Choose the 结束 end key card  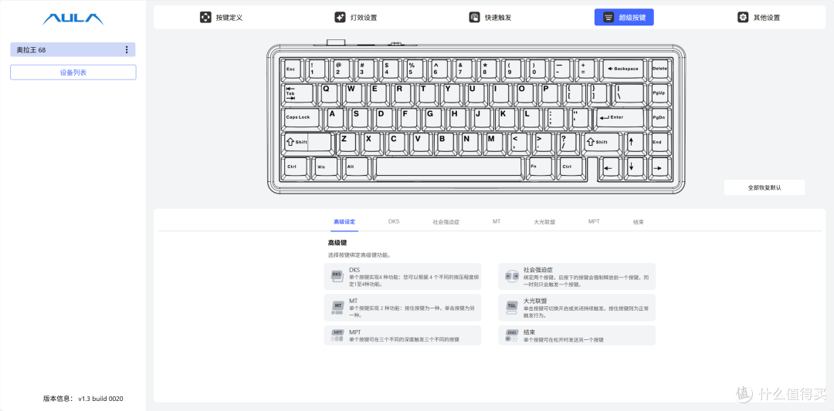coord(577,335)
